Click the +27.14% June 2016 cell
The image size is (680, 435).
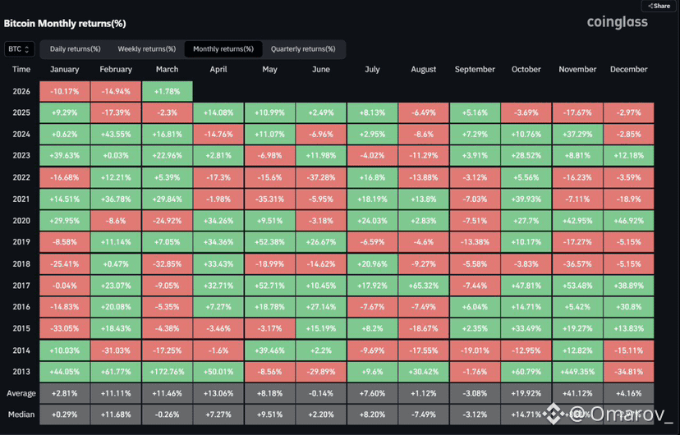click(x=321, y=307)
